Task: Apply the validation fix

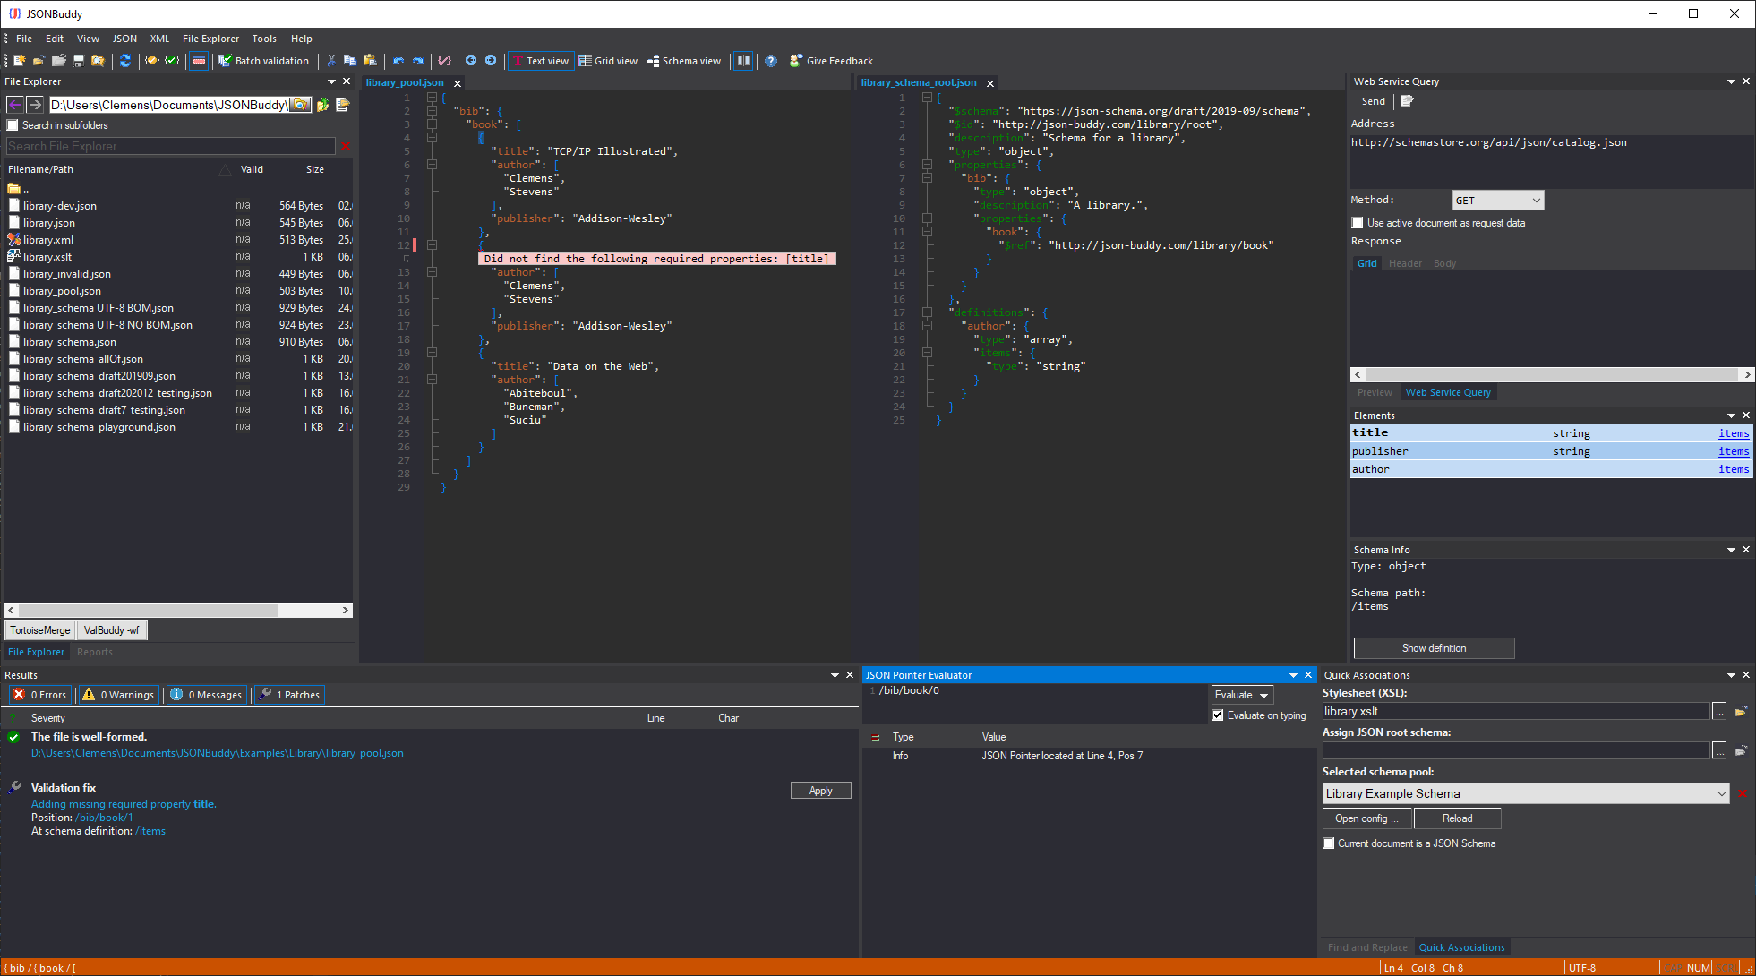Action: pyautogui.click(x=820, y=790)
